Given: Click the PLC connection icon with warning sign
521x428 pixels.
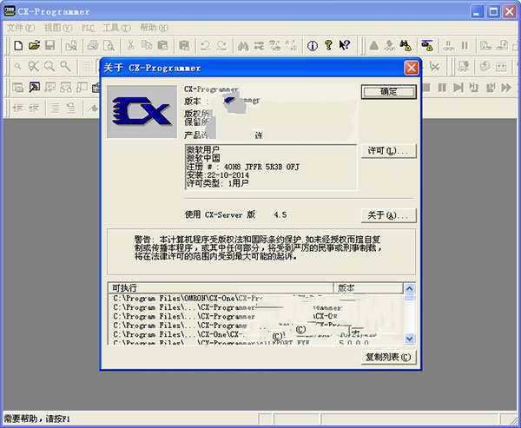Looking at the screenshot, I should click(x=427, y=45).
